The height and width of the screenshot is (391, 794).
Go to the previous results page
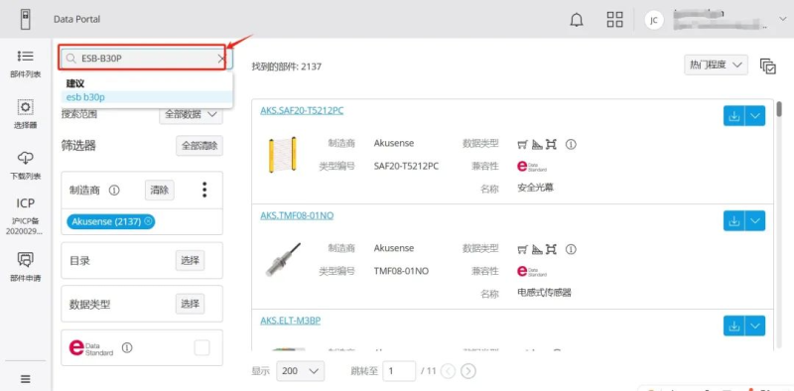[x=449, y=371]
